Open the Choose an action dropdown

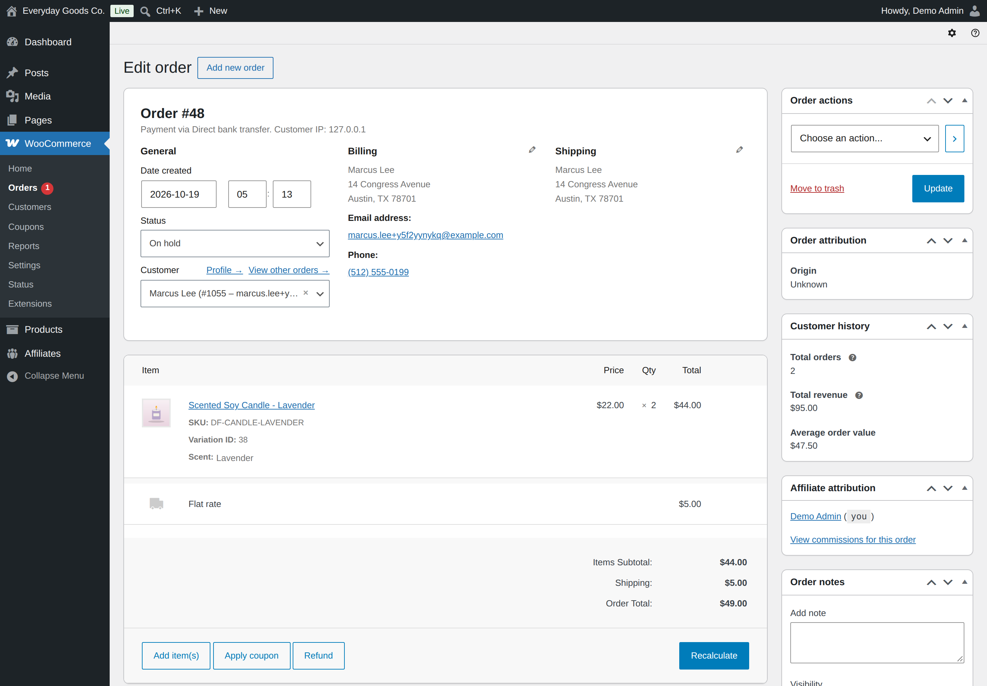(865, 139)
